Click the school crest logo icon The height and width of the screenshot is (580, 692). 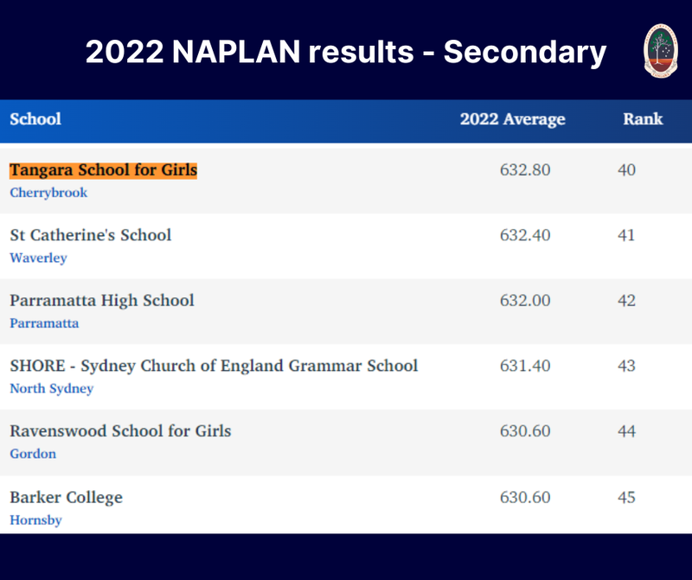tap(661, 51)
